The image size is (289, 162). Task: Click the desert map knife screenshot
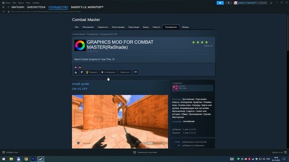point(120,121)
